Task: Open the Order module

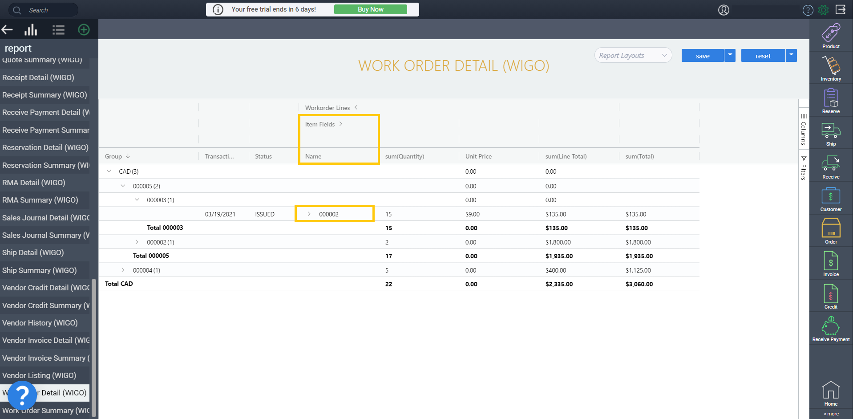Action: [x=831, y=231]
